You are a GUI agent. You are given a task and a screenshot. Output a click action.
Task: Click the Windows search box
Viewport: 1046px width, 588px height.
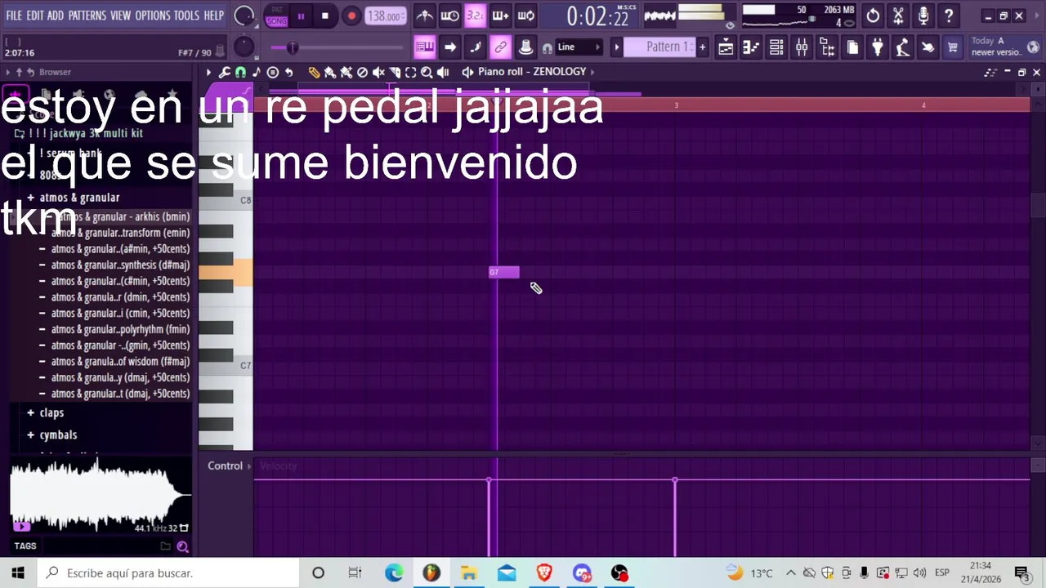click(x=168, y=573)
